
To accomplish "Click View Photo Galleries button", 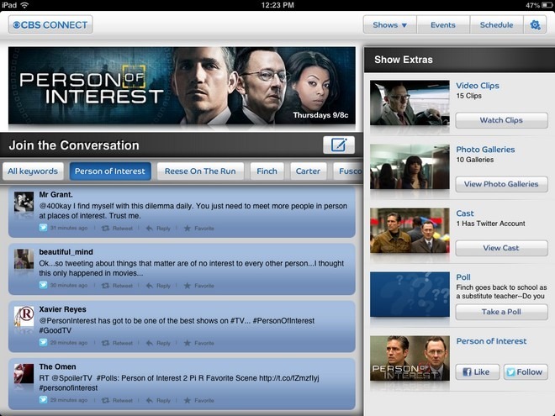I will [501, 184].
